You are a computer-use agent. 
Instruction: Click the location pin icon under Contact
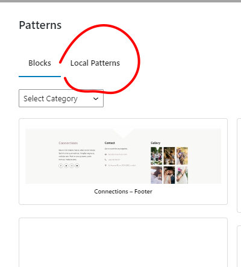point(105,165)
